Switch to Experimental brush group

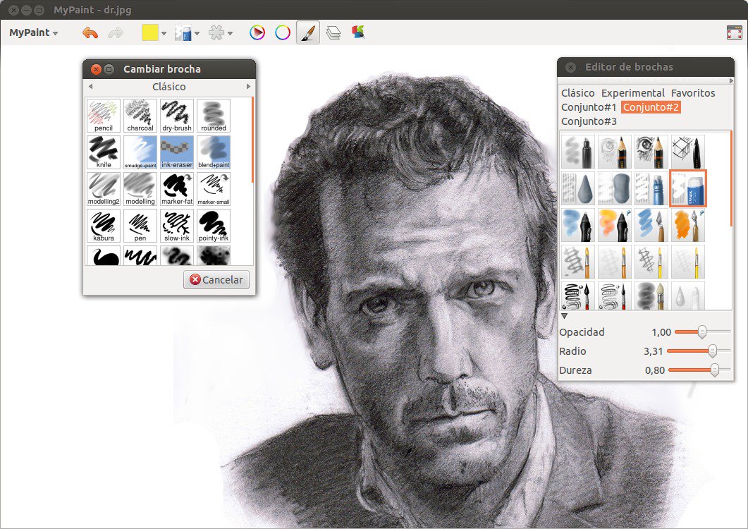[632, 93]
